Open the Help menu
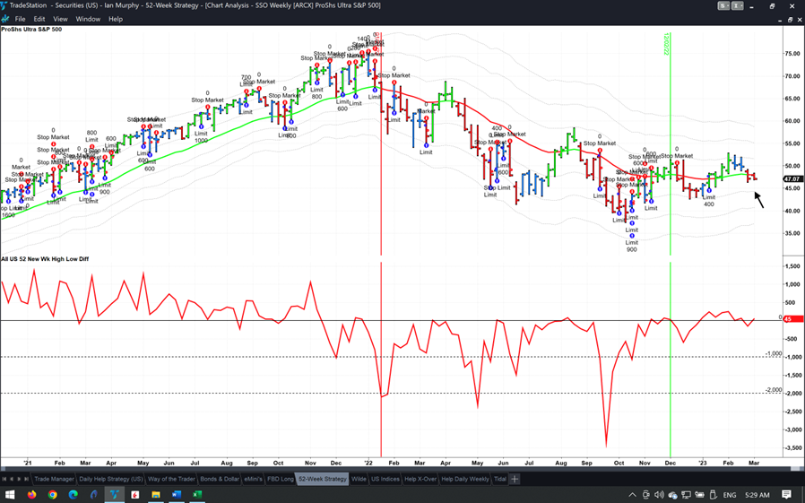 tap(116, 19)
